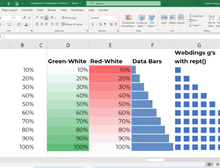Open Sort & Filter menu
The width and height of the screenshot is (220, 168).
pos(212,21)
